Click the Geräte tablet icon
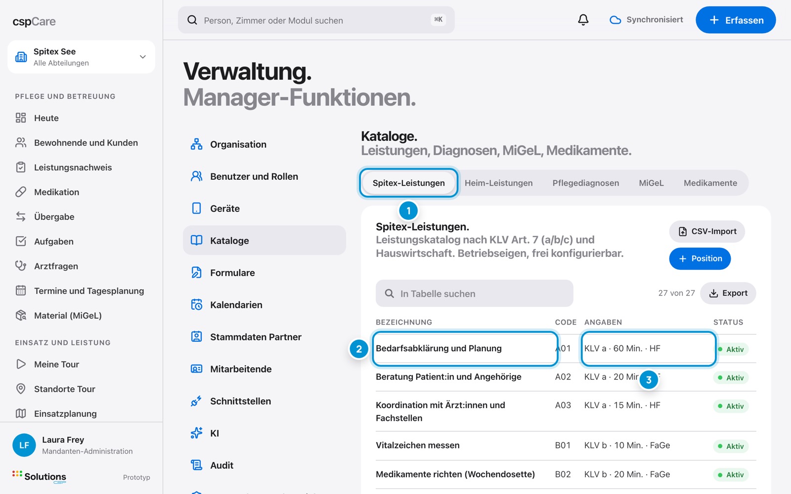This screenshot has width=791, height=494. pos(196,208)
